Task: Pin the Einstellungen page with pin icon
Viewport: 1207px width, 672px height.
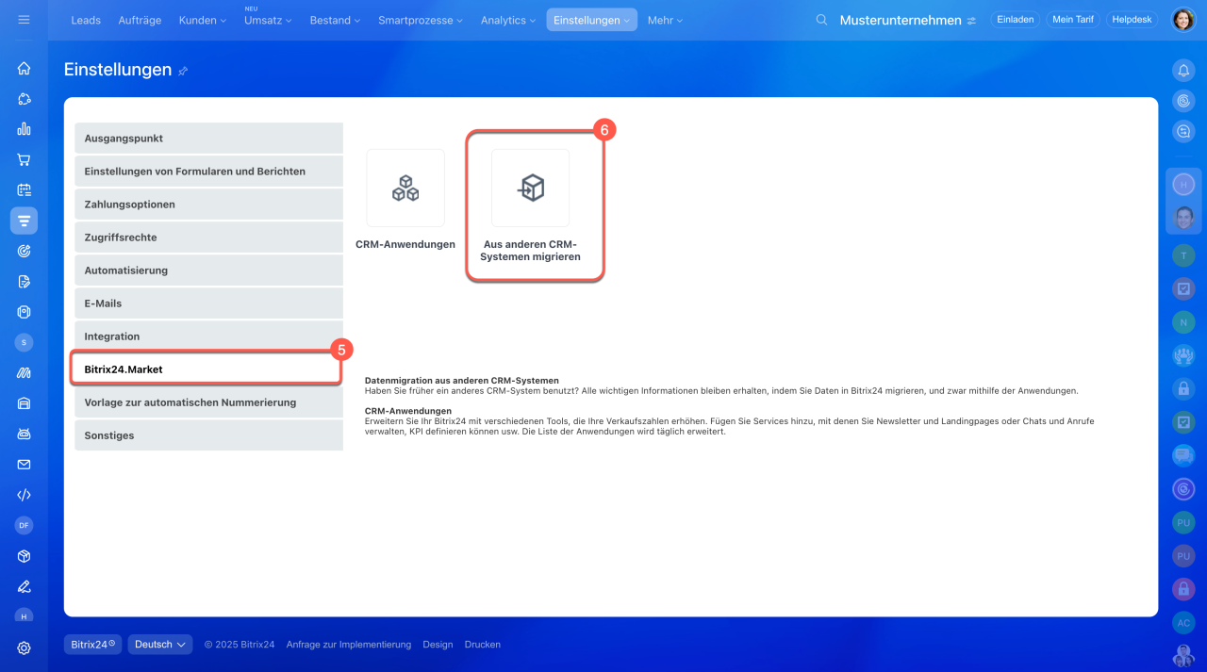Action: [183, 71]
